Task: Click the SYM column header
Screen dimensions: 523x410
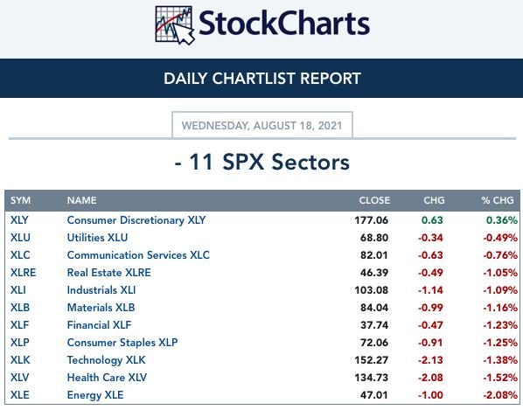Action: point(20,200)
